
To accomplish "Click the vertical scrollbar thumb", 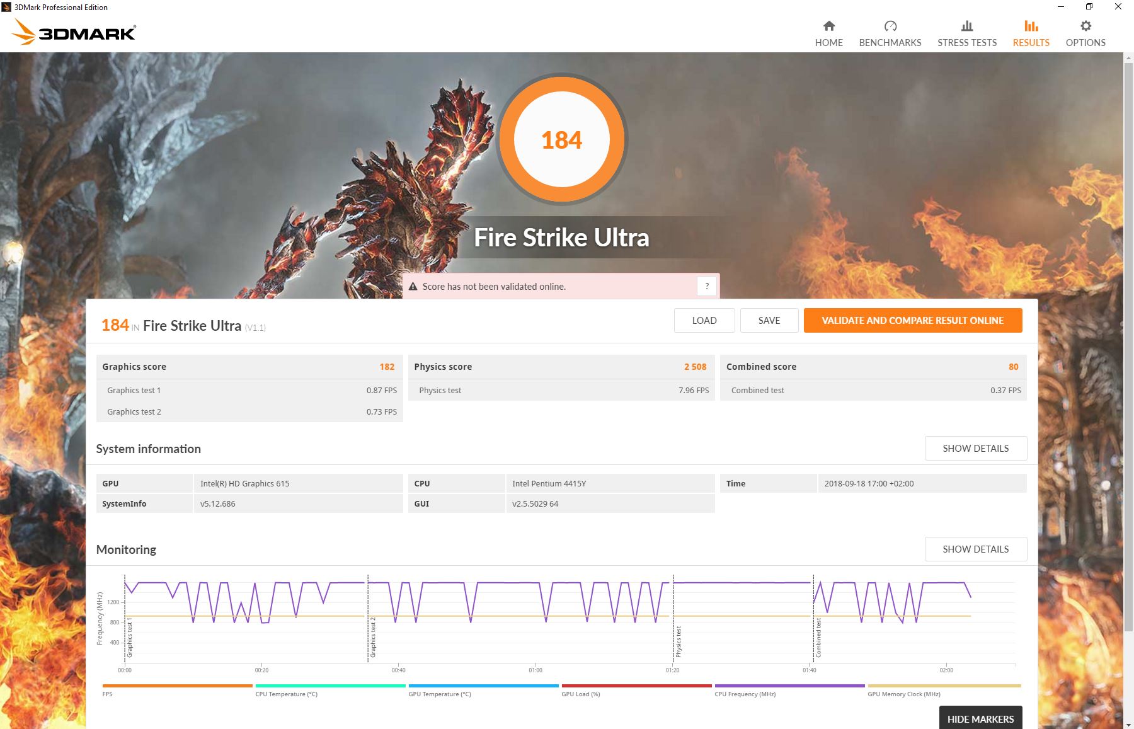I will pos(1128,347).
